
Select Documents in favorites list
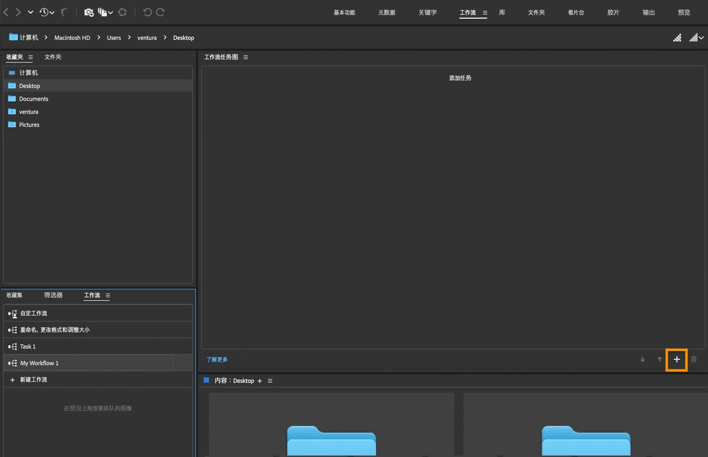pos(98,99)
